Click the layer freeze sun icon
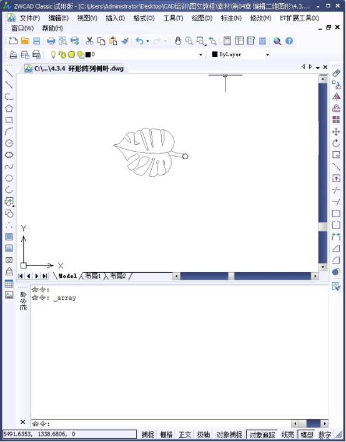This screenshot has width=346, height=442. click(x=71, y=54)
